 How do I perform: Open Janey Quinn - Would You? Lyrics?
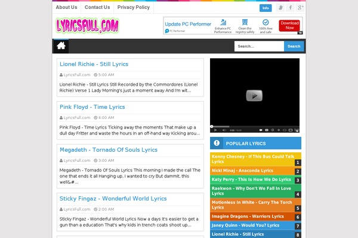pyautogui.click(x=245, y=226)
